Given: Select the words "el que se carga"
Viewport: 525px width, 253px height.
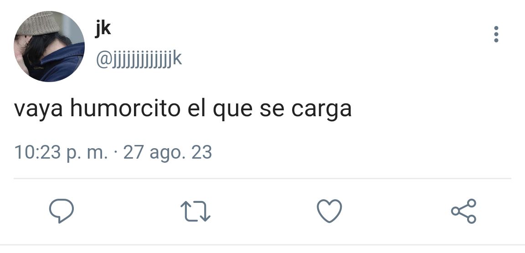Looking at the screenshot, I should (269, 109).
